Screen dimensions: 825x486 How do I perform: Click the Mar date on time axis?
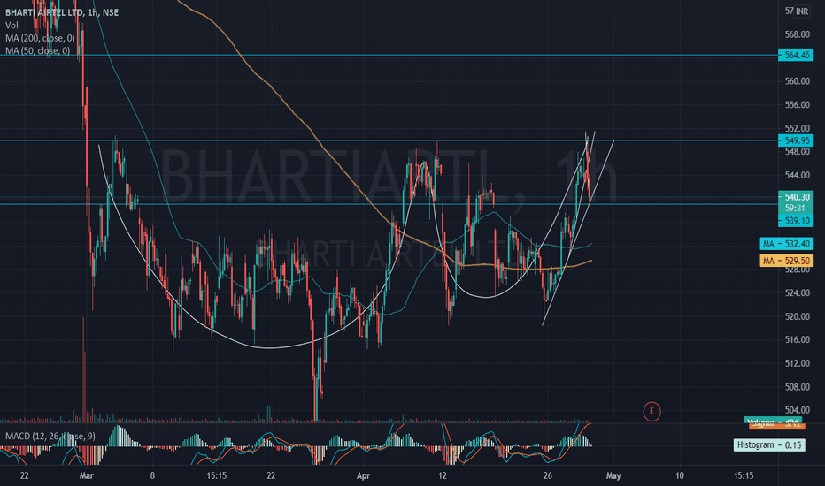tap(86, 476)
